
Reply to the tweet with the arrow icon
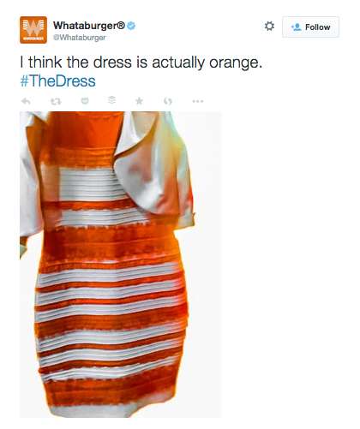click(x=26, y=101)
